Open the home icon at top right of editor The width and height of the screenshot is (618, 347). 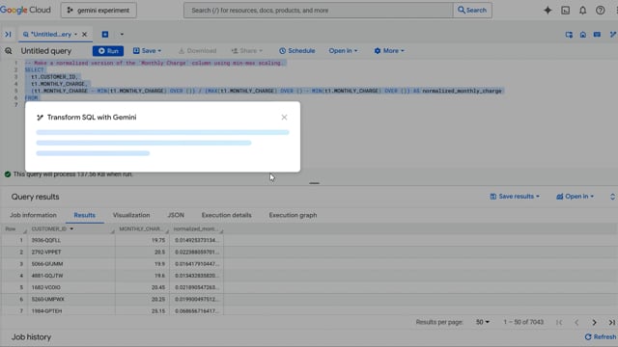(583, 35)
